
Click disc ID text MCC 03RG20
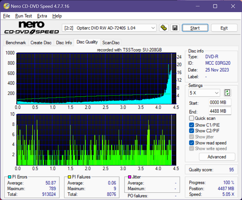[218, 63]
